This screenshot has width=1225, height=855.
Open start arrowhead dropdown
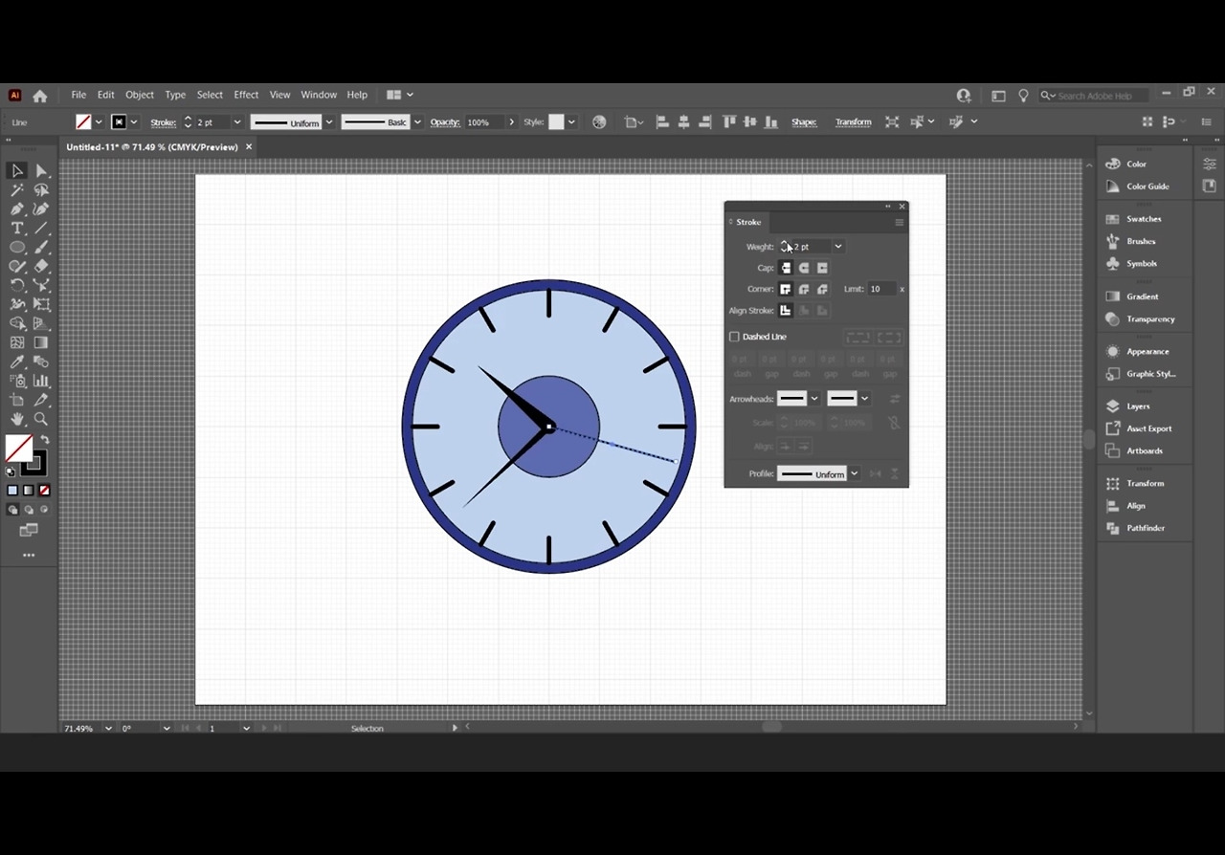pos(814,399)
